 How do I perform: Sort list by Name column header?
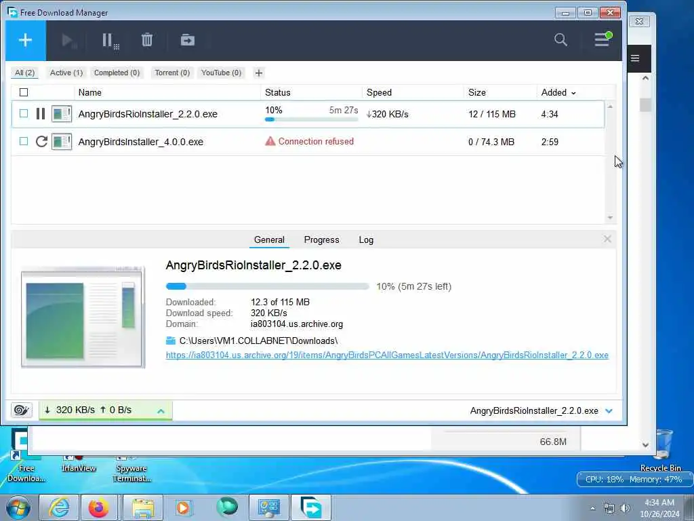click(90, 92)
